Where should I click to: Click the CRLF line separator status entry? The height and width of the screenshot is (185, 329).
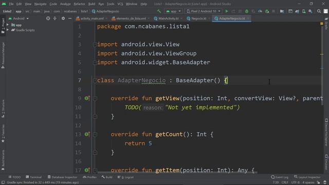(x=285, y=182)
